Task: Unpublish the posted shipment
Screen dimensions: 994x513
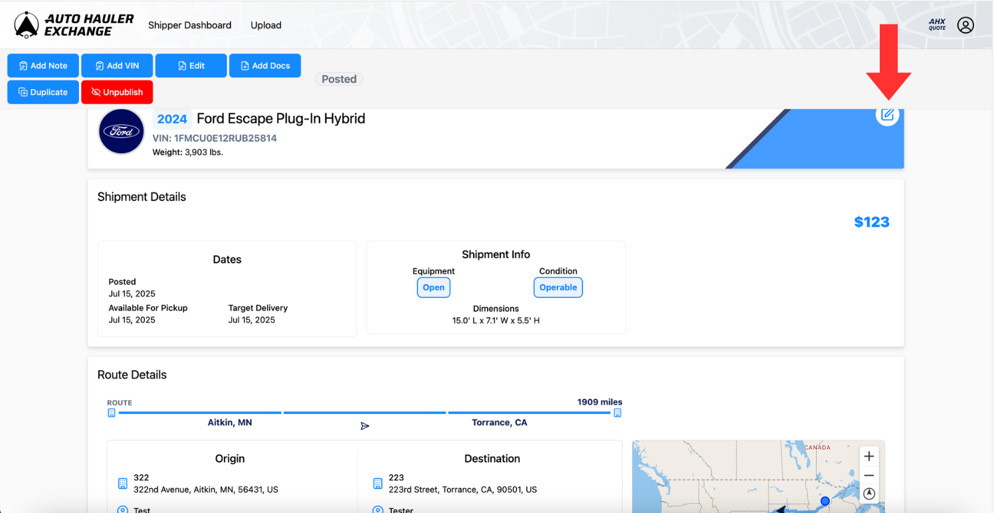Action: click(117, 92)
